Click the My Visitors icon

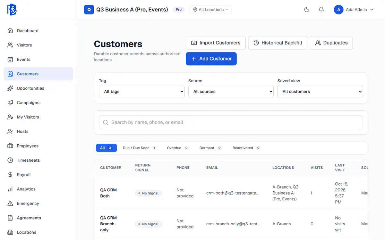pyautogui.click(x=10, y=117)
